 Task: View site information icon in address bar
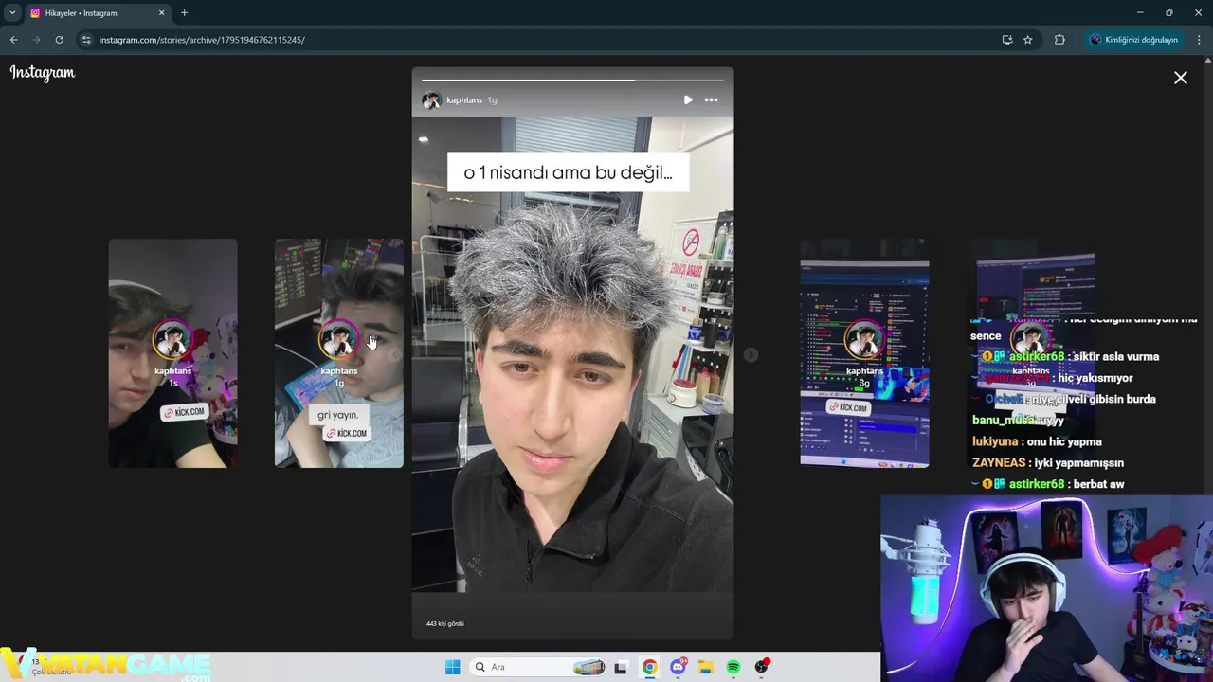click(86, 40)
